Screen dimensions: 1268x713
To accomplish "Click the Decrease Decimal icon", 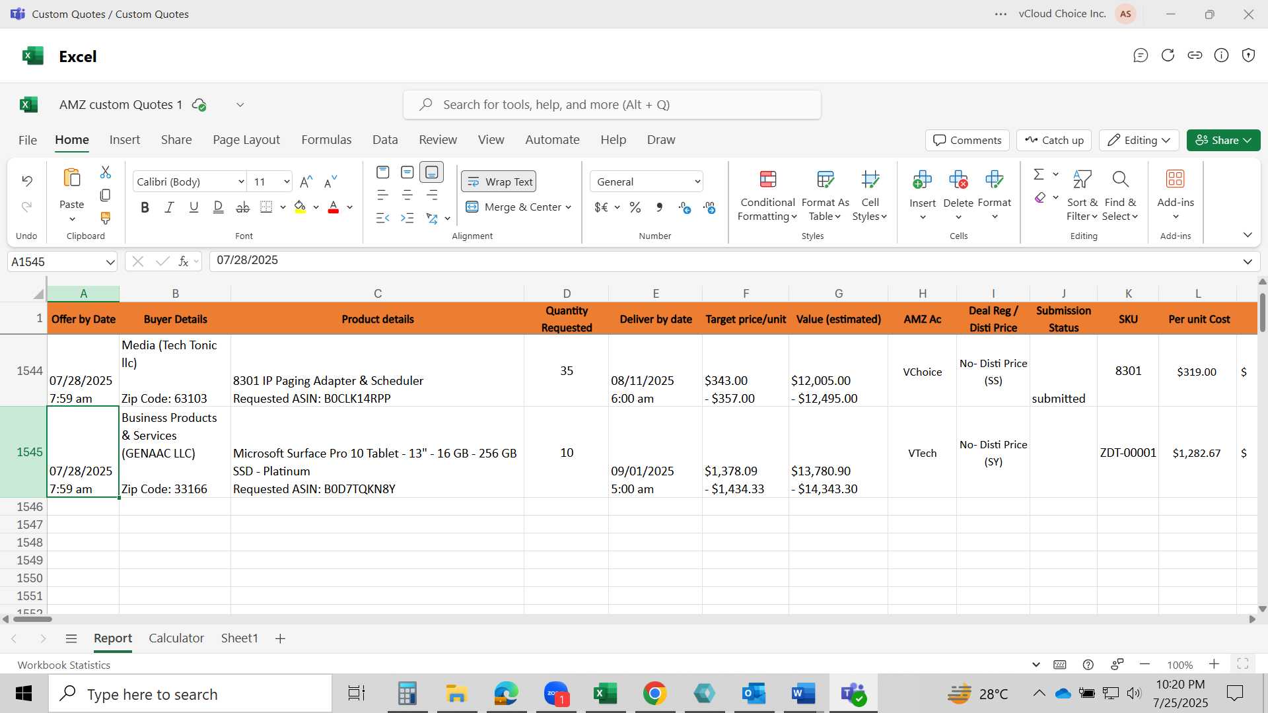I will click(710, 207).
